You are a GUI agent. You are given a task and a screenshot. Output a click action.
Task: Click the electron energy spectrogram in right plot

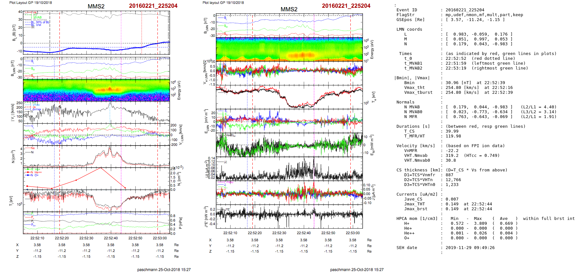tap(289, 49)
